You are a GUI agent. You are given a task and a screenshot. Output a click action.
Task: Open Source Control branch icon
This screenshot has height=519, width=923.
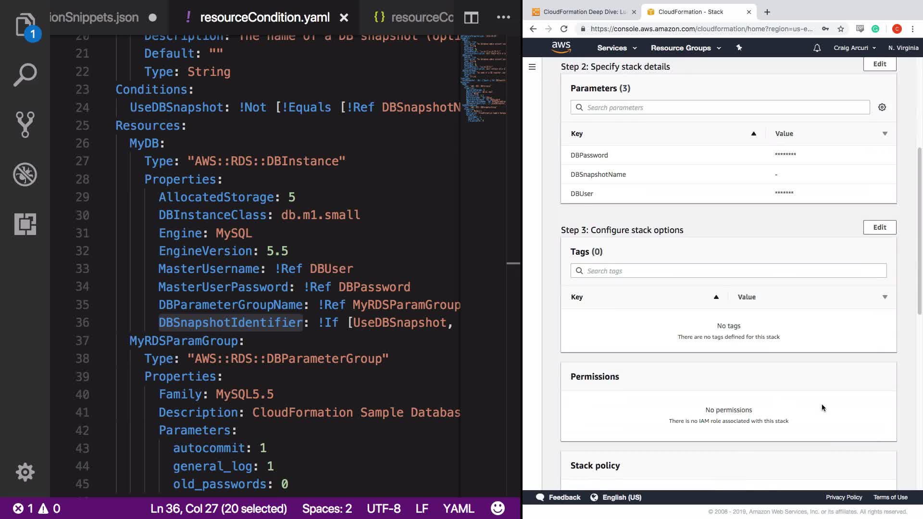point(25,124)
